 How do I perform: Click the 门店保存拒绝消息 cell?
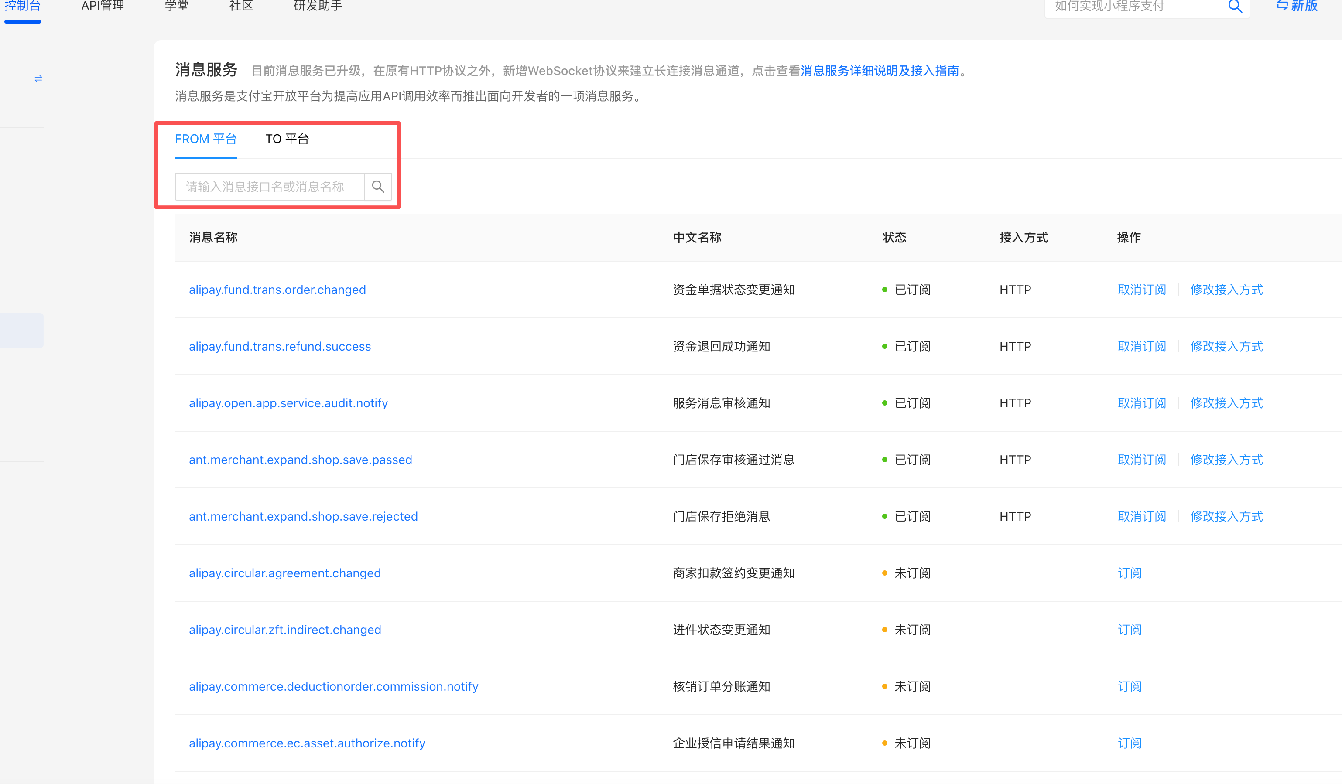pos(722,516)
